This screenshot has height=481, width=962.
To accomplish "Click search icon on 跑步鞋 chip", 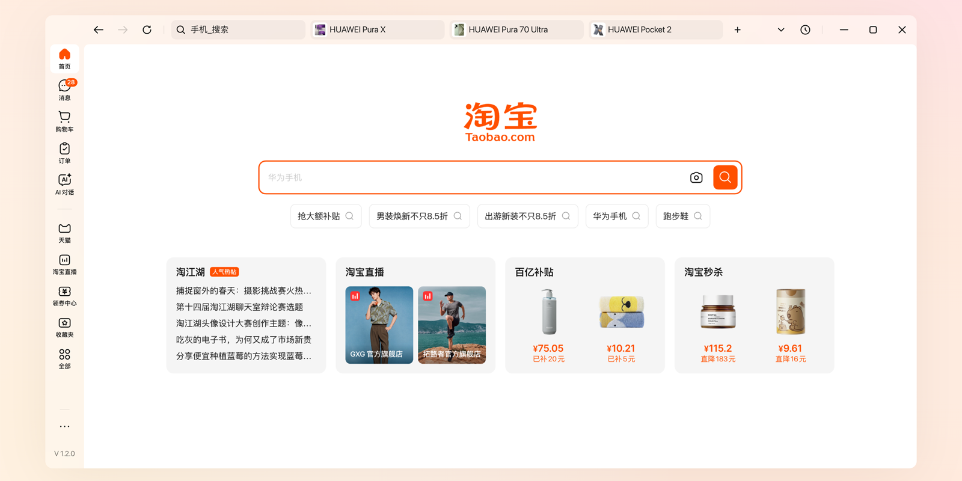I will tap(698, 216).
